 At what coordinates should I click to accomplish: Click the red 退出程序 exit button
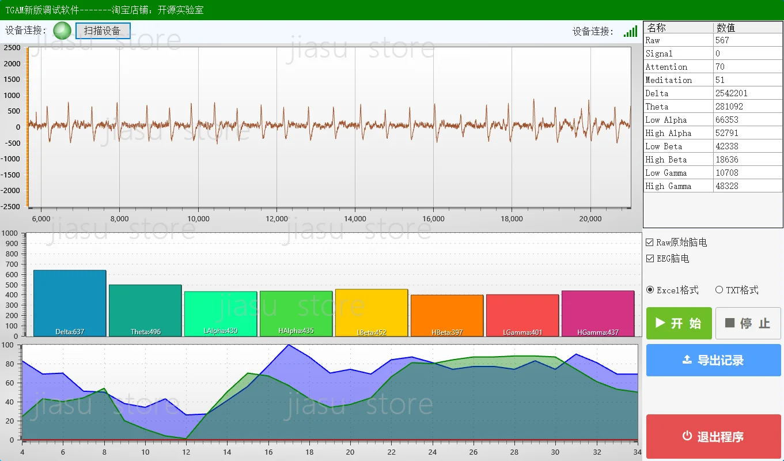pos(713,437)
